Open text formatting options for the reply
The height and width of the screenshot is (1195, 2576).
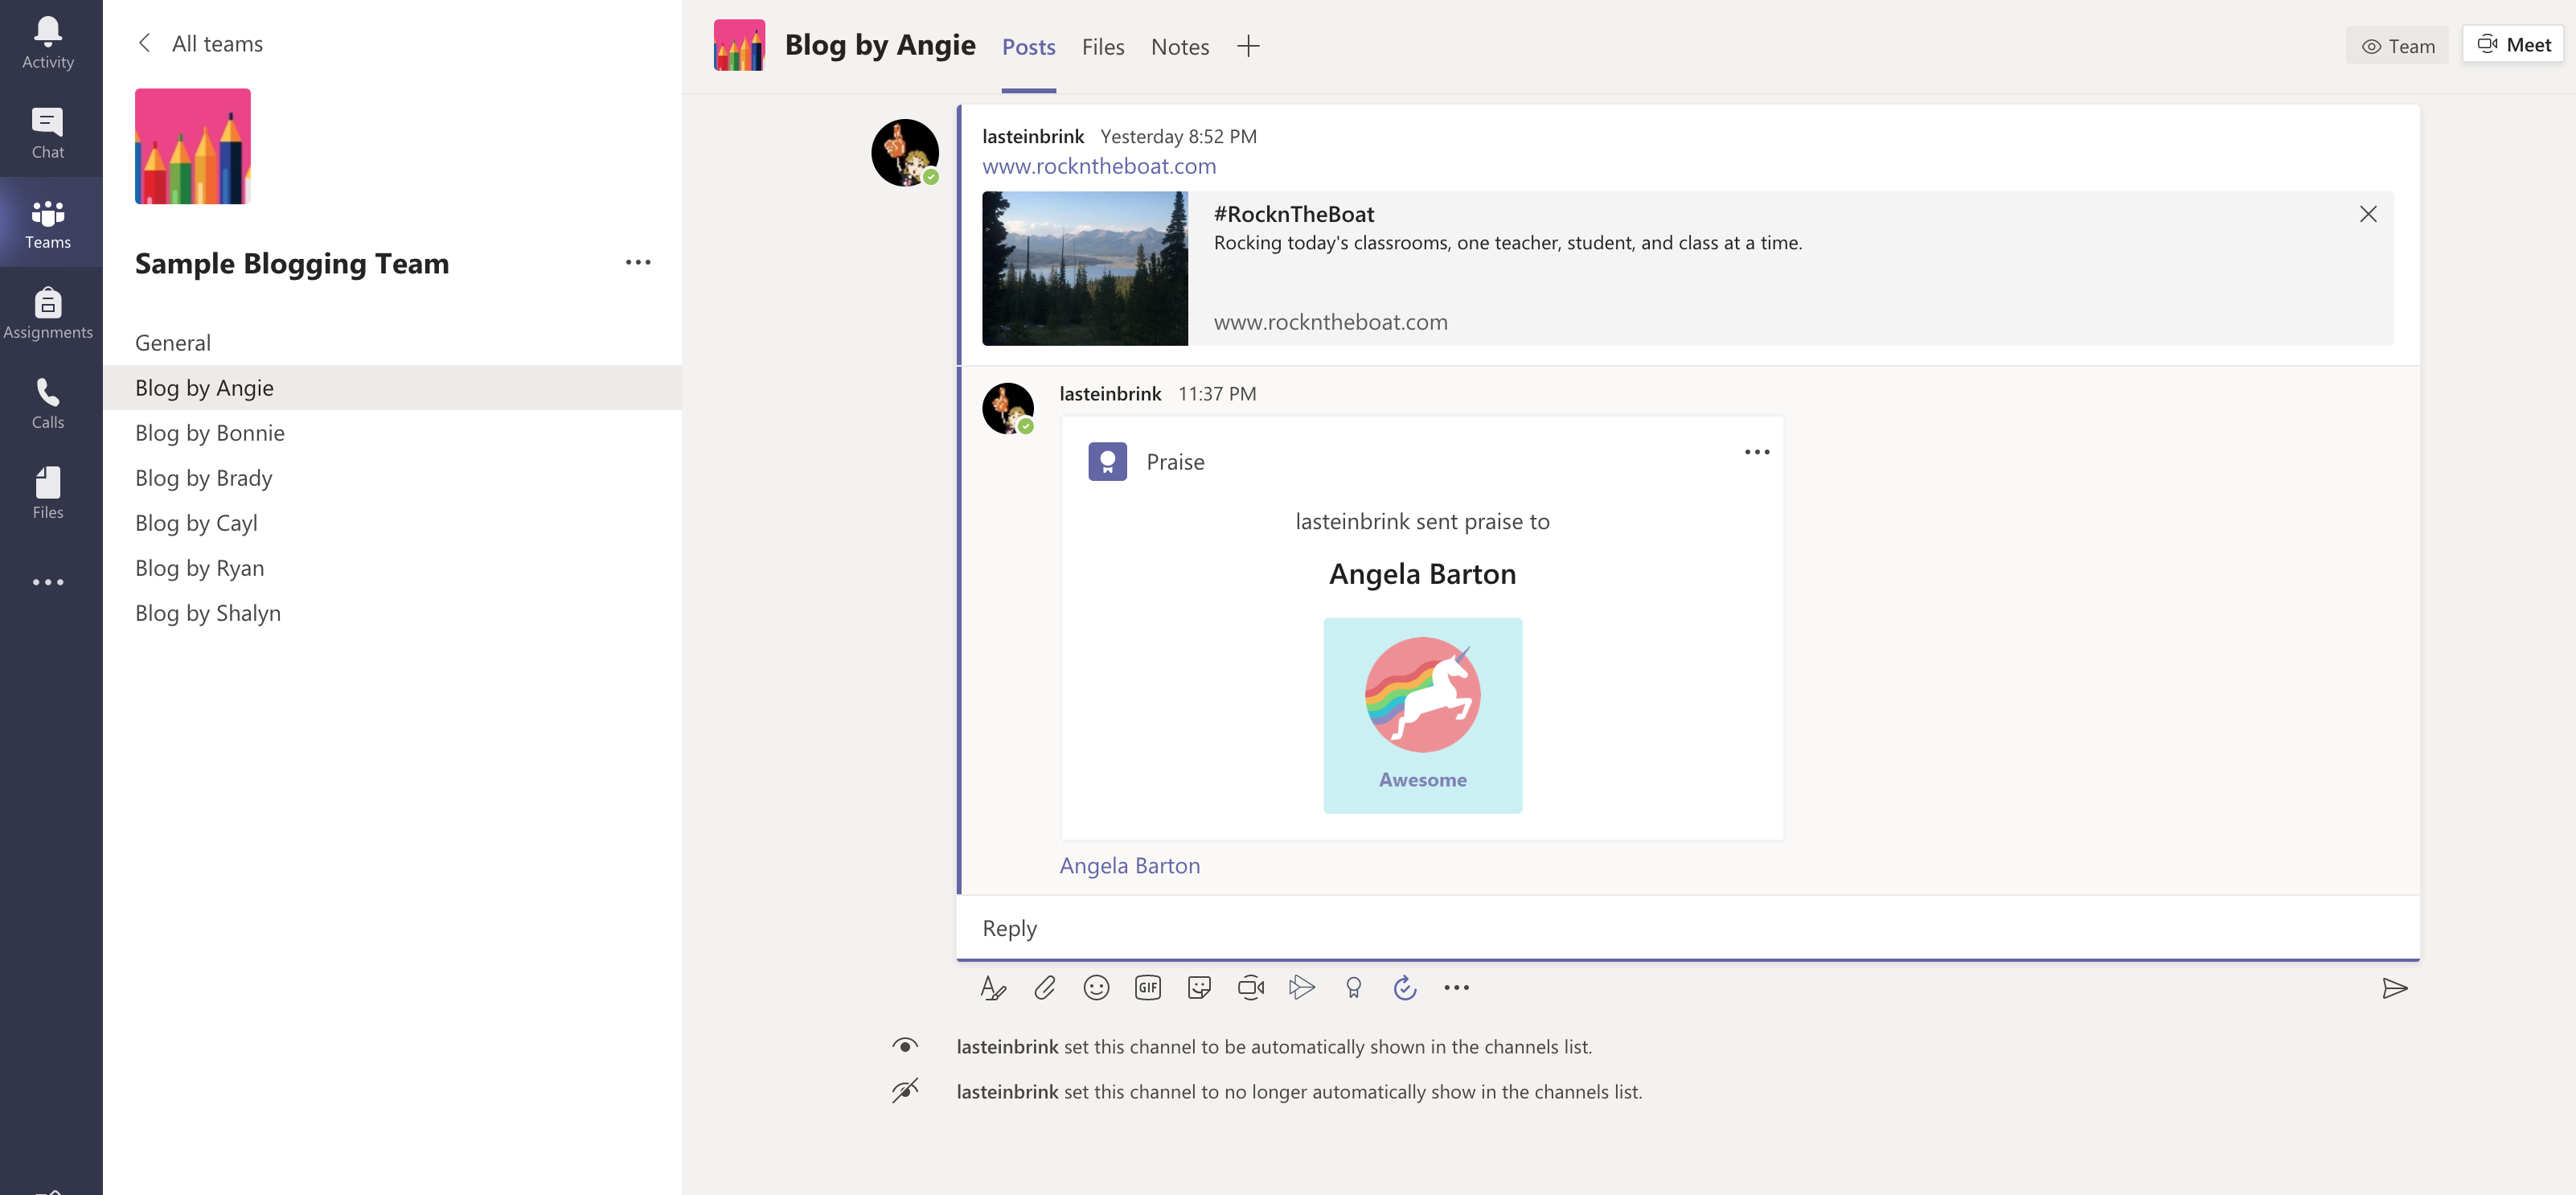point(993,987)
